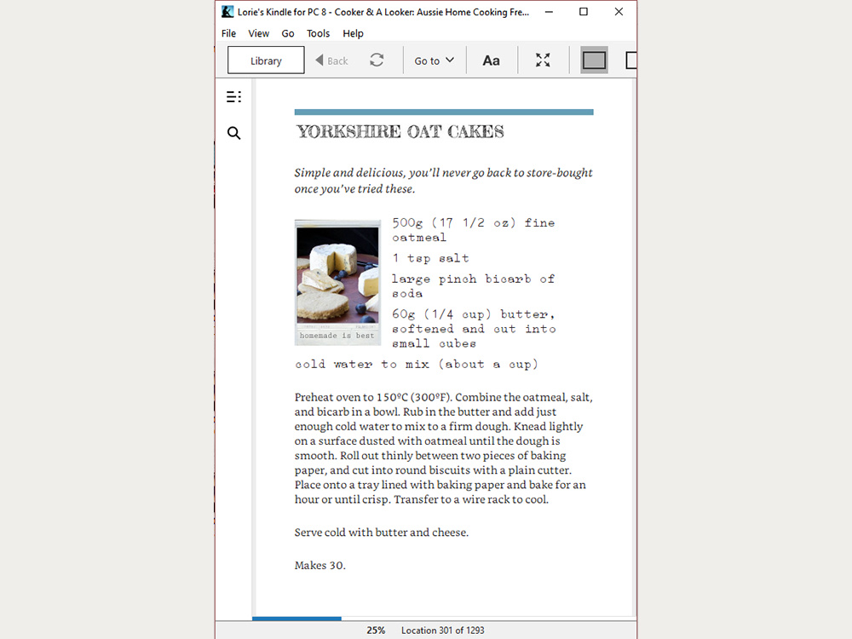Click the Location 301 of 1293 indicator

tap(443, 630)
